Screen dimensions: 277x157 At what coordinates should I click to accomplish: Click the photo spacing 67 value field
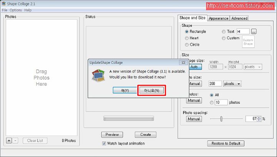(251, 119)
